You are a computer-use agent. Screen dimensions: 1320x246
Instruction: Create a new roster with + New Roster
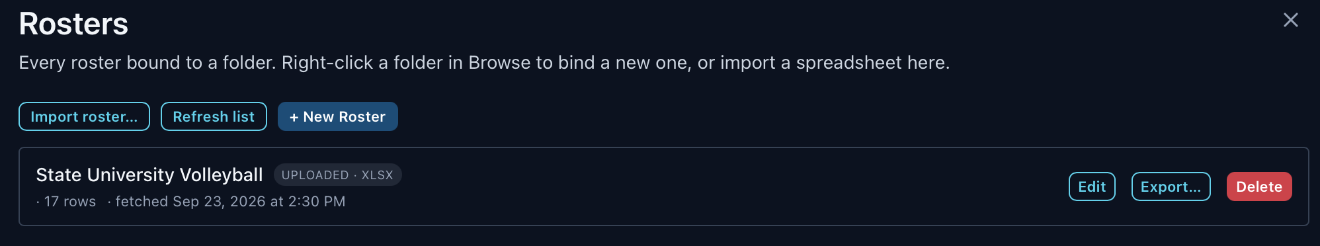tap(337, 116)
